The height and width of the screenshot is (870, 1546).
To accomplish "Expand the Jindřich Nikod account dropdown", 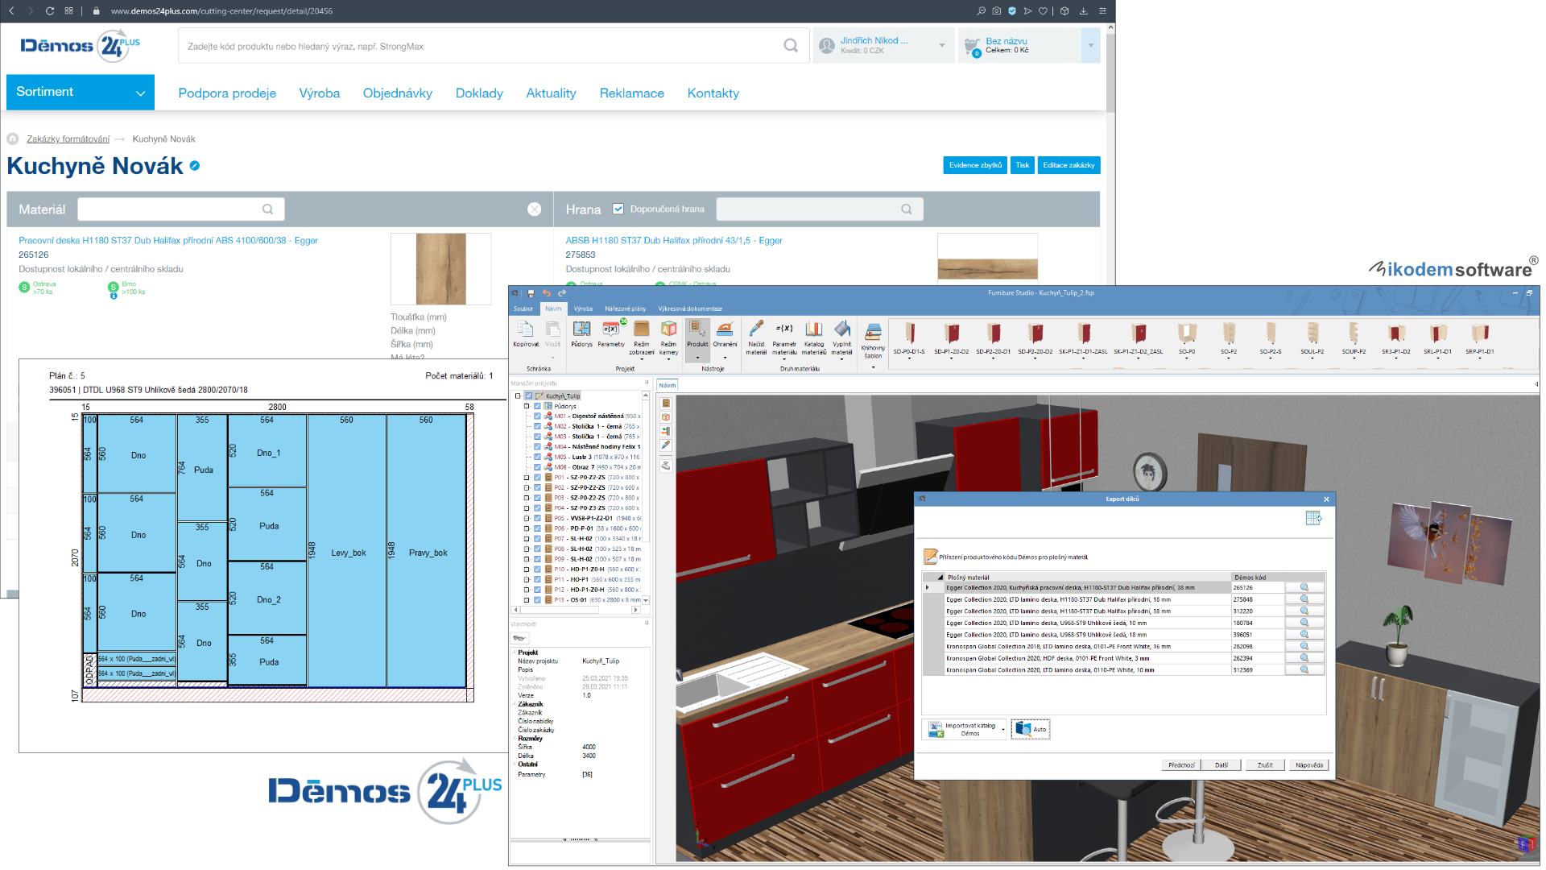I will [x=941, y=46].
